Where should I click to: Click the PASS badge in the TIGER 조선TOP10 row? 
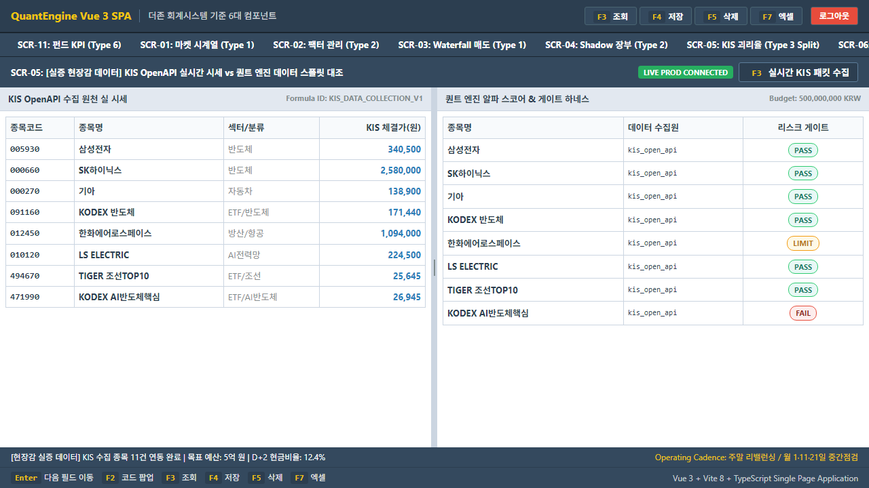803,290
